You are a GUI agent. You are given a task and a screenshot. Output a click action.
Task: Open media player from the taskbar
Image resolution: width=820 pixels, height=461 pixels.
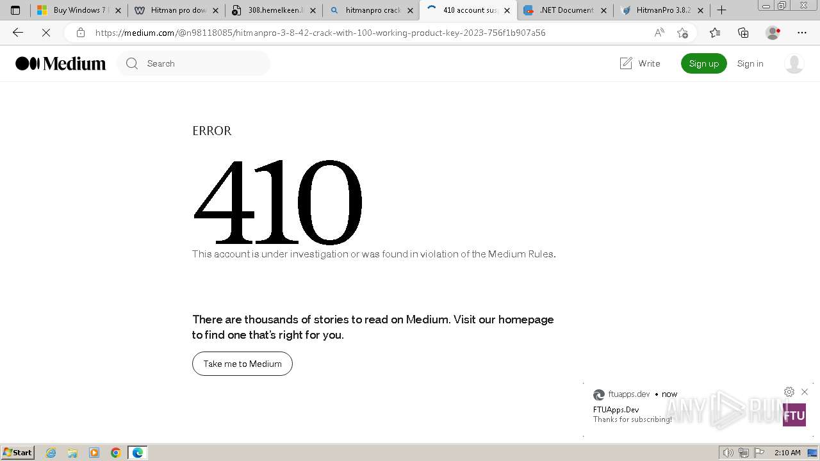click(x=94, y=453)
